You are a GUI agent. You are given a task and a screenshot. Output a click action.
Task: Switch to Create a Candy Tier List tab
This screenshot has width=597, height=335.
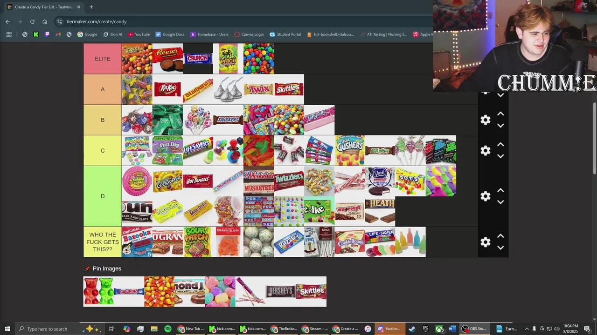43,7
